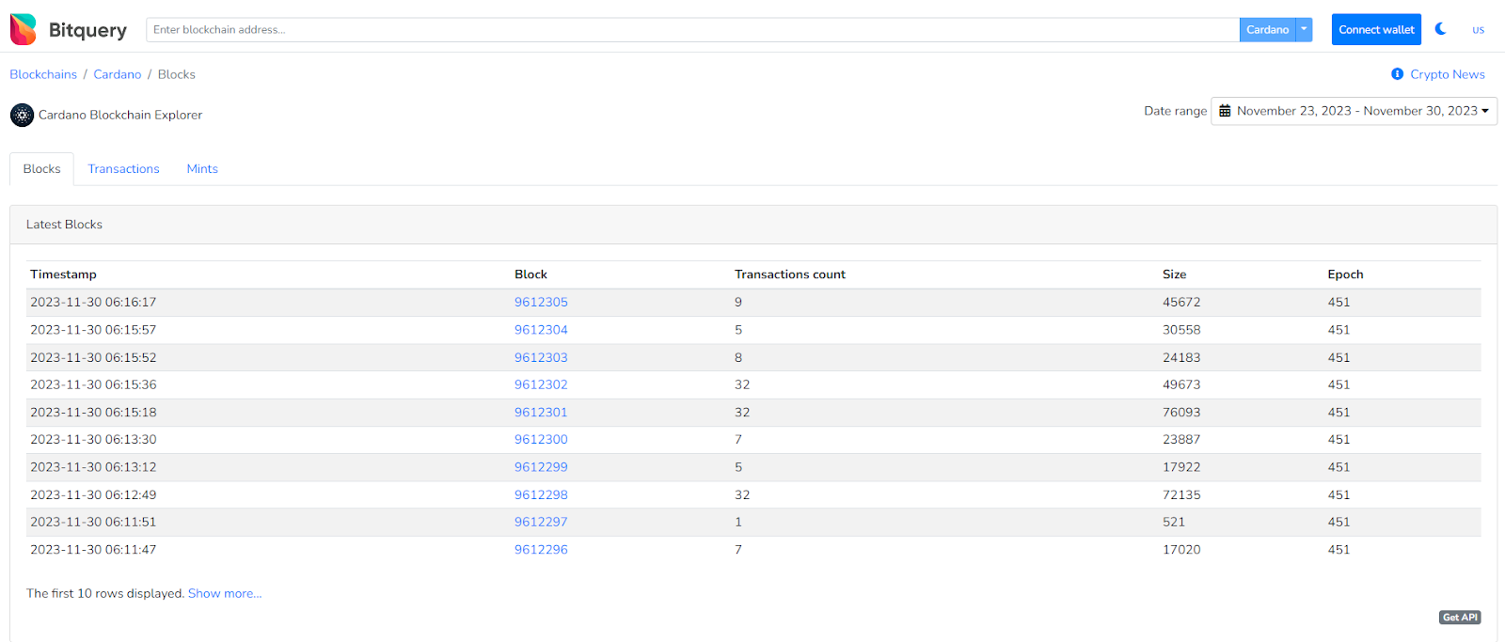Click timestamp 2023-11-30 06:15:57

coord(93,330)
